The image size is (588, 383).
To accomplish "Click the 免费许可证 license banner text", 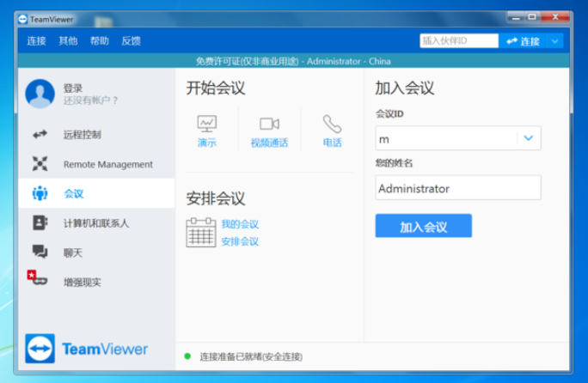I will pyautogui.click(x=293, y=61).
